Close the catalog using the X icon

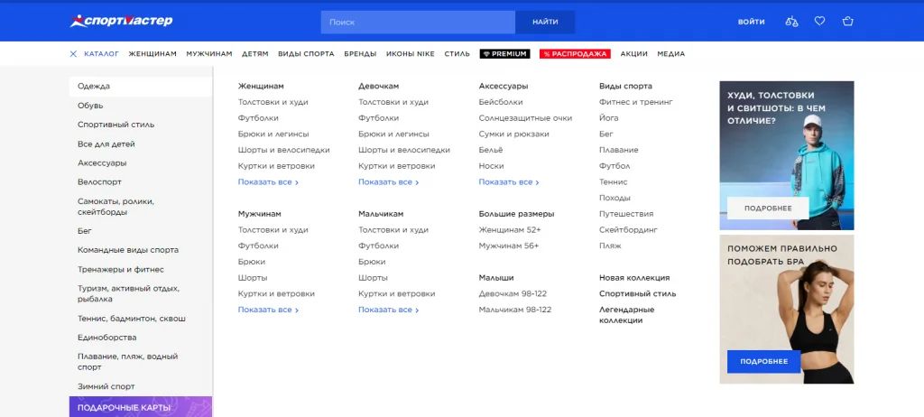pos(74,54)
